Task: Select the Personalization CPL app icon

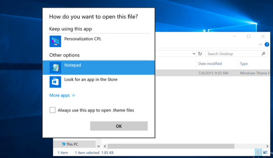Action: [55, 41]
